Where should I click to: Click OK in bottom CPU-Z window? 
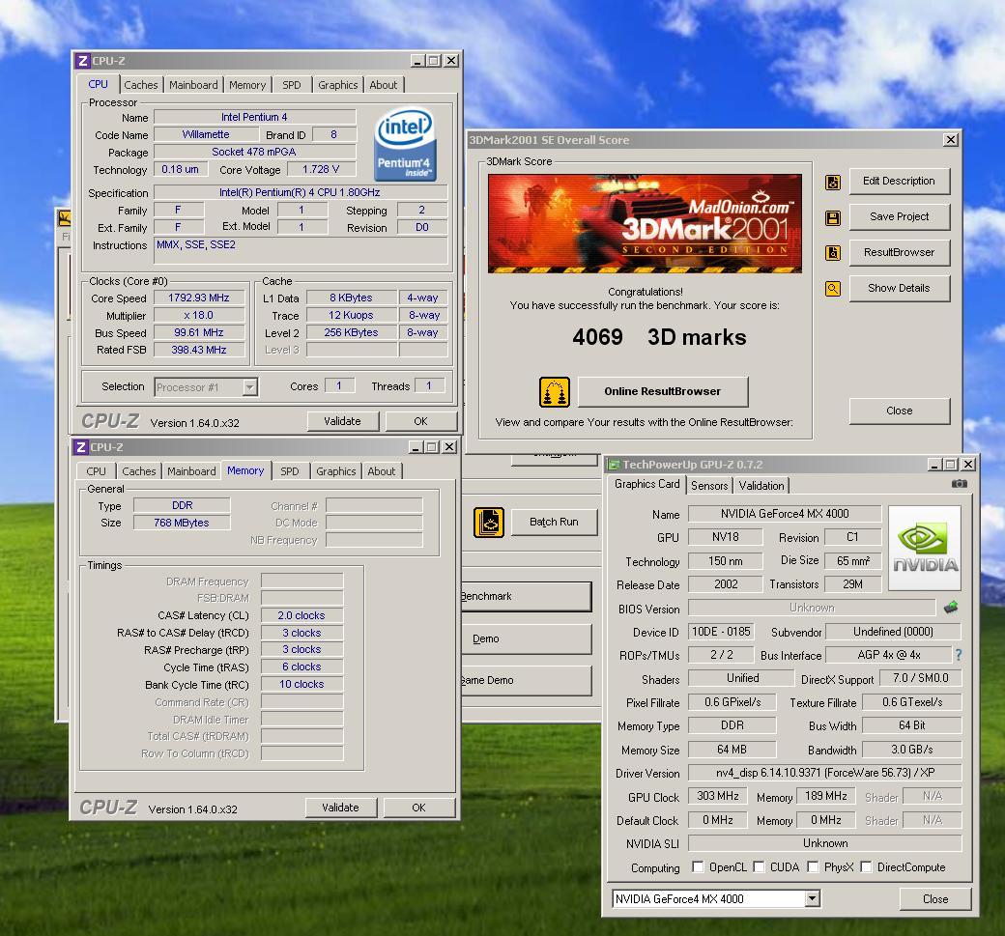tap(418, 808)
